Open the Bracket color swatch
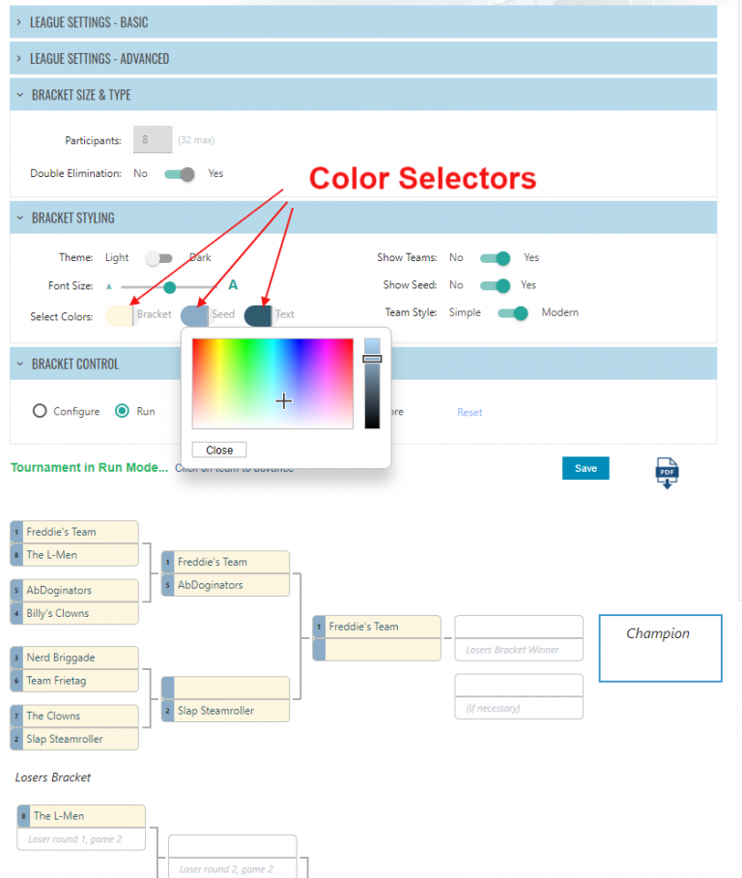Viewport: 742px width, 878px height. pos(119,315)
